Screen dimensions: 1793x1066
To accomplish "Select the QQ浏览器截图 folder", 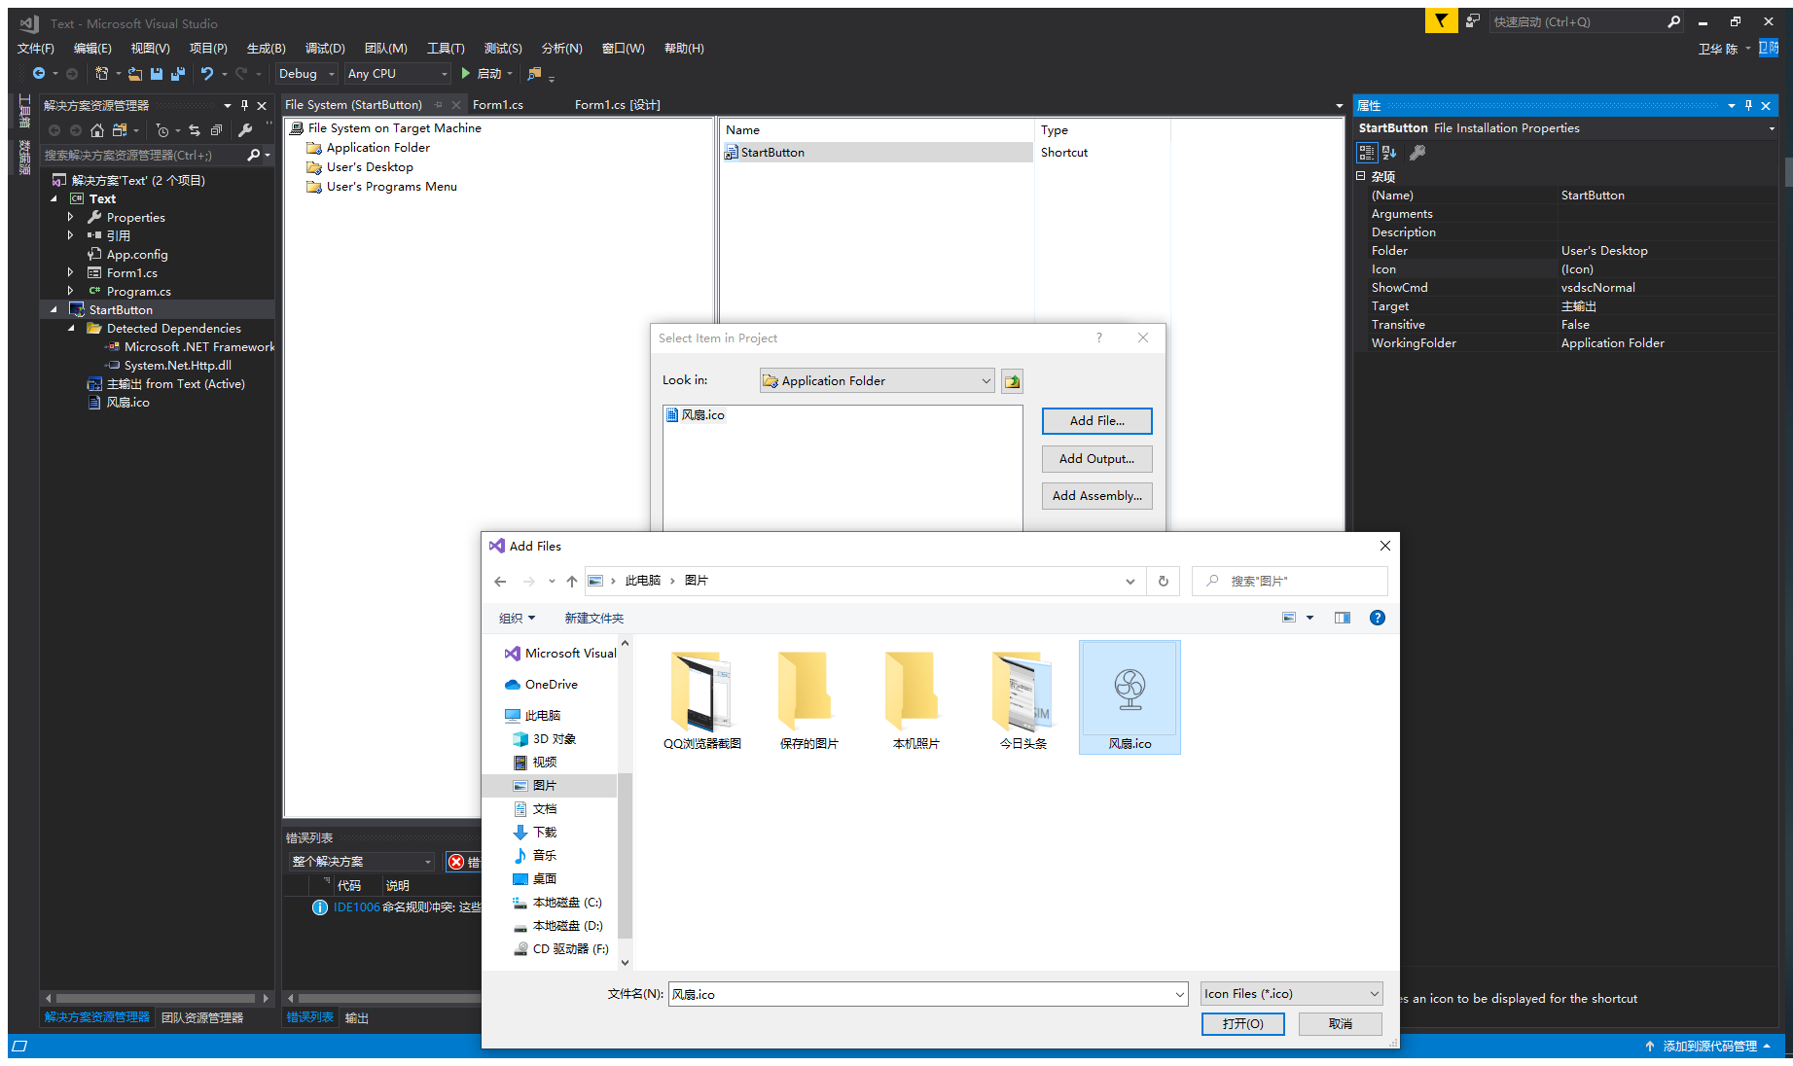I will click(702, 699).
